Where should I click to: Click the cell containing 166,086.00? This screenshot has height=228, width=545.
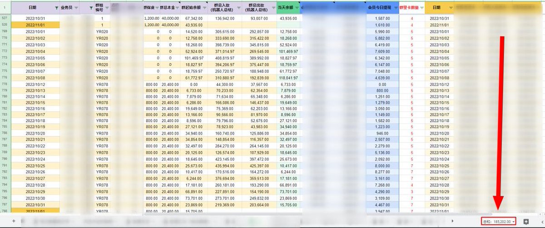click(224, 103)
